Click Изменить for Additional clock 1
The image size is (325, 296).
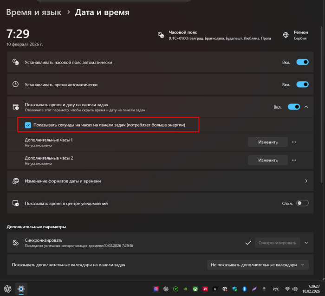[x=267, y=142]
